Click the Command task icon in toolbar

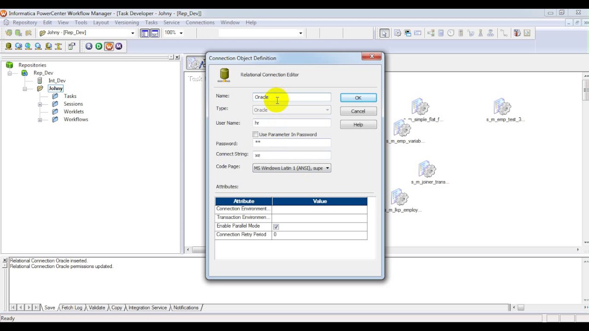coord(408,33)
